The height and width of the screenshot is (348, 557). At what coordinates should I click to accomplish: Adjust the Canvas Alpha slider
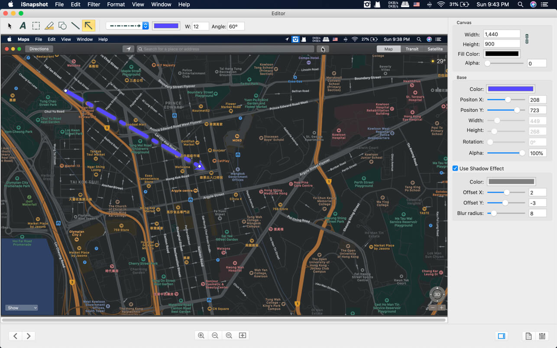[x=505, y=63]
